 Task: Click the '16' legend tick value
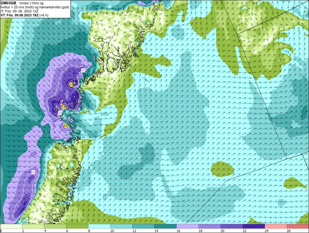point(178,231)
